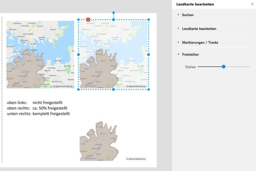Click right middle square handle of map
This screenshot has height=171, width=256.
(x=148, y=54)
